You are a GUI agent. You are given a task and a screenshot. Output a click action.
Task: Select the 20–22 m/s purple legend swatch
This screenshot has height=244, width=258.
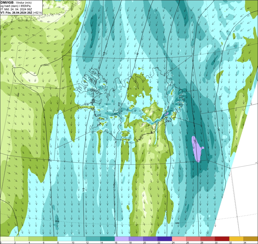click(150, 239)
